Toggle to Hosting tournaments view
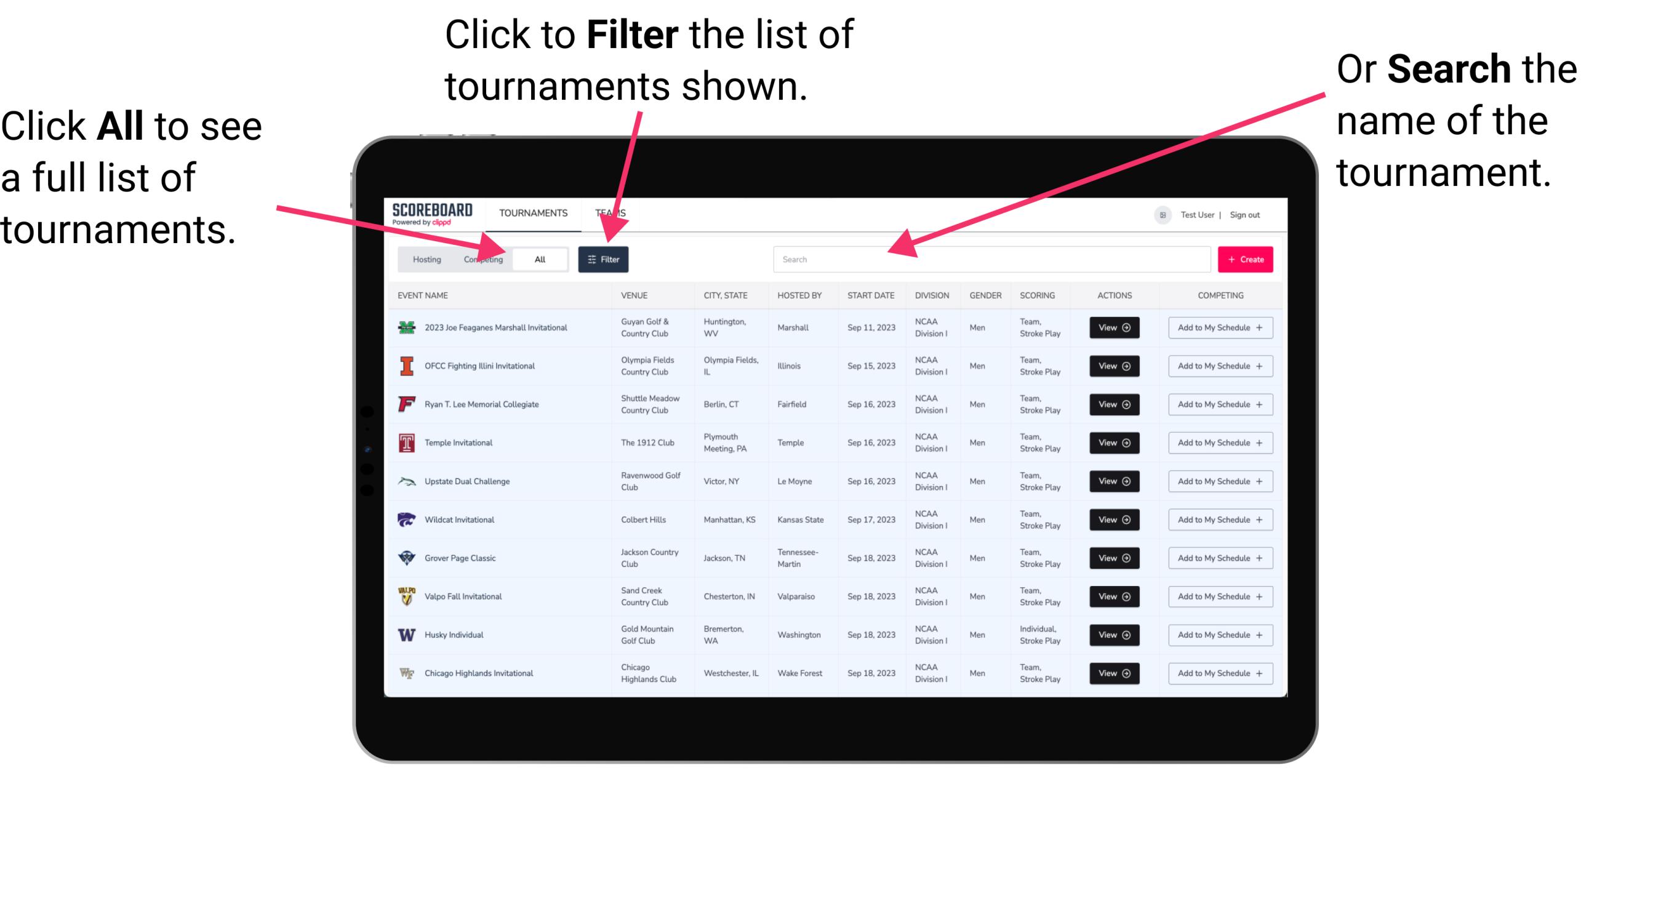1669x898 pixels. click(x=425, y=259)
